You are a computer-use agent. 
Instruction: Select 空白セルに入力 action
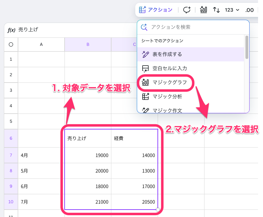pyautogui.click(x=191, y=68)
